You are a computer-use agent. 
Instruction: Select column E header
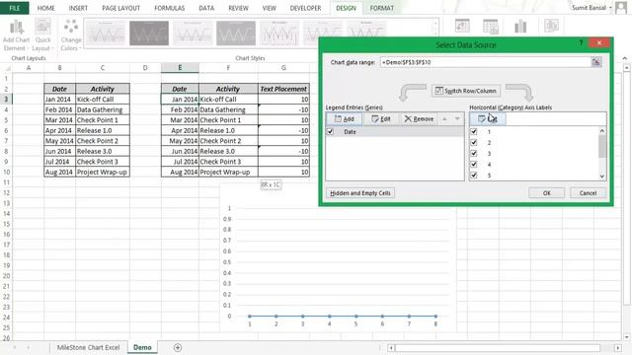click(180, 68)
